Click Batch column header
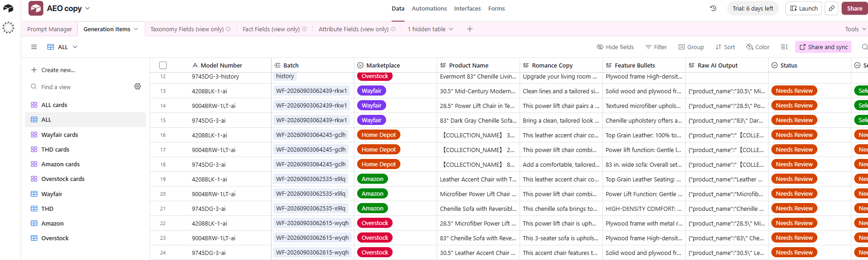 pos(312,65)
